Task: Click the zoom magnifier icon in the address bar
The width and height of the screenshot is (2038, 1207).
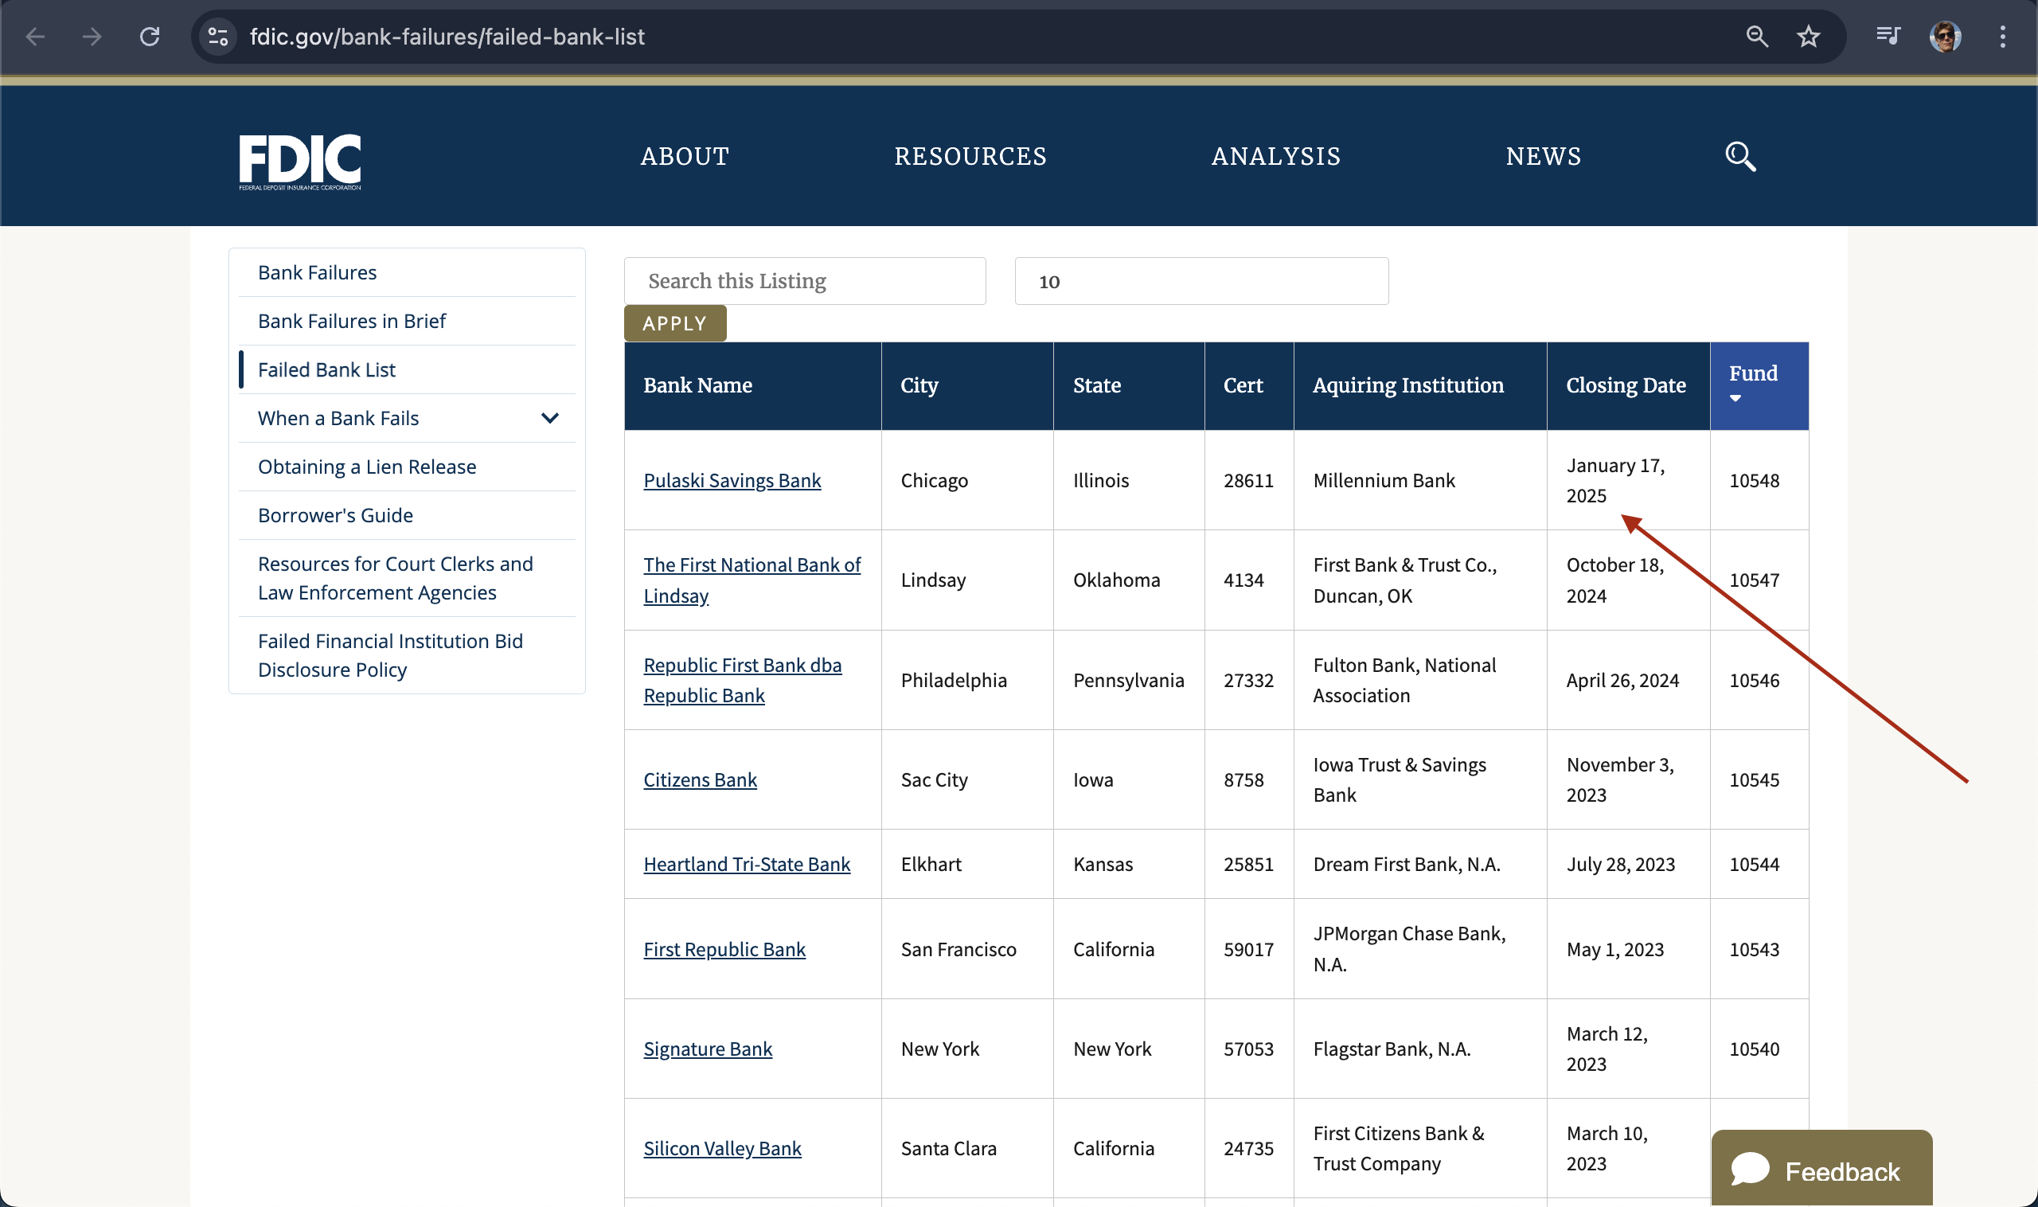Action: (1757, 37)
